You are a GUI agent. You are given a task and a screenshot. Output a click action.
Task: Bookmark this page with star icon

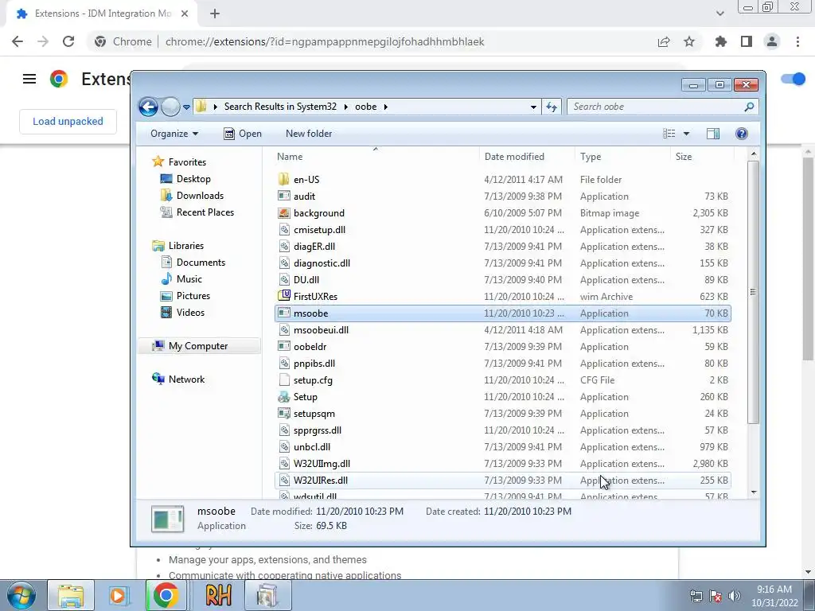click(689, 41)
